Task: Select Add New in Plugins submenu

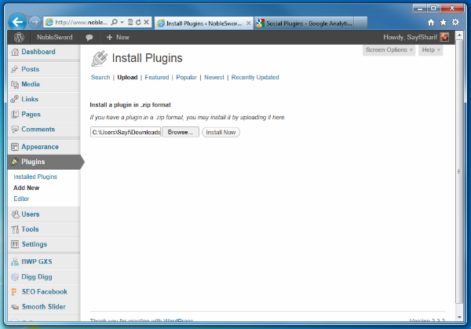Action: coord(27,188)
